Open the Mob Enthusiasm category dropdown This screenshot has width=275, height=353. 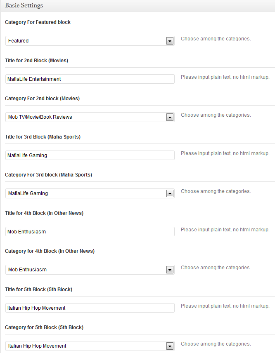click(90, 270)
